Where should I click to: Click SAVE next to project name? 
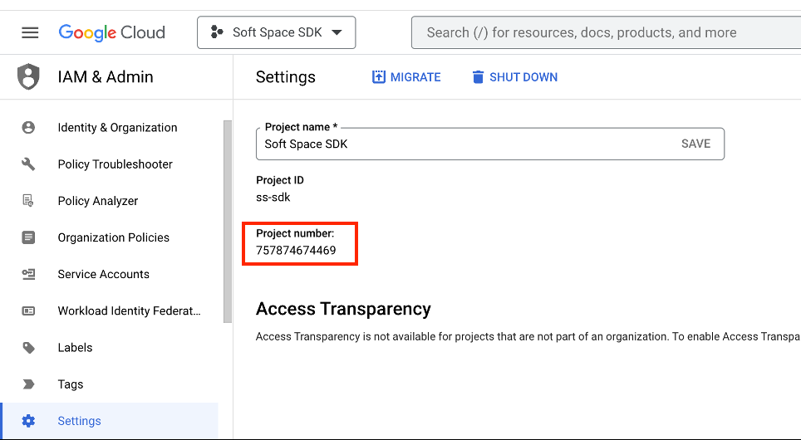(695, 144)
